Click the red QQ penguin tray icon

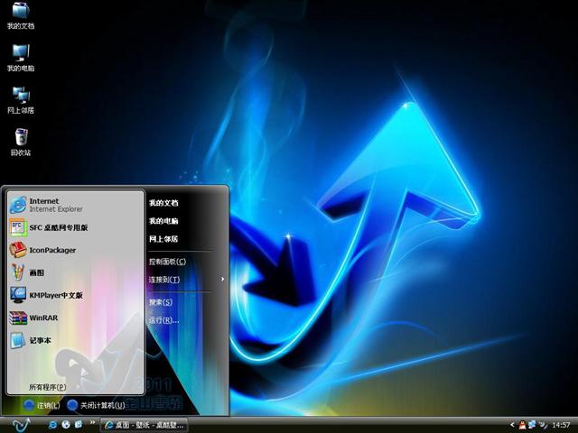pyautogui.click(x=522, y=425)
